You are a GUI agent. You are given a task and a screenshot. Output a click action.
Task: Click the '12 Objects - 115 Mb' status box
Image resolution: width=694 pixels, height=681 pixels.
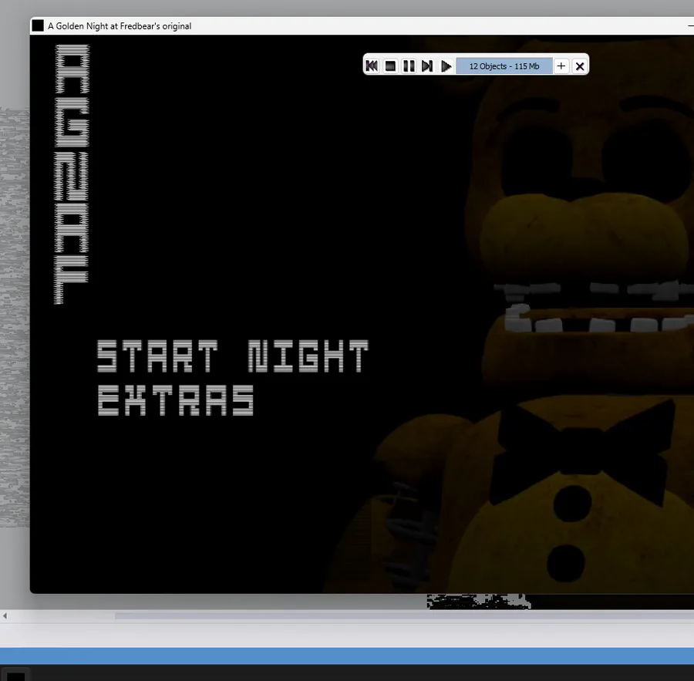coord(504,66)
